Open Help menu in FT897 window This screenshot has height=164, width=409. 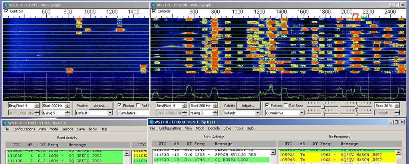(104, 129)
